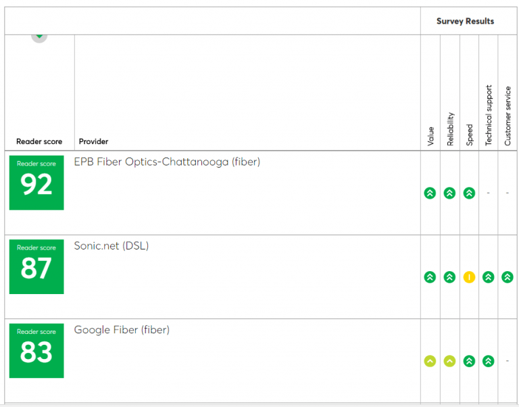Click Google Fiber light-green Value rating icon
The height and width of the screenshot is (407, 519).
pyautogui.click(x=430, y=361)
